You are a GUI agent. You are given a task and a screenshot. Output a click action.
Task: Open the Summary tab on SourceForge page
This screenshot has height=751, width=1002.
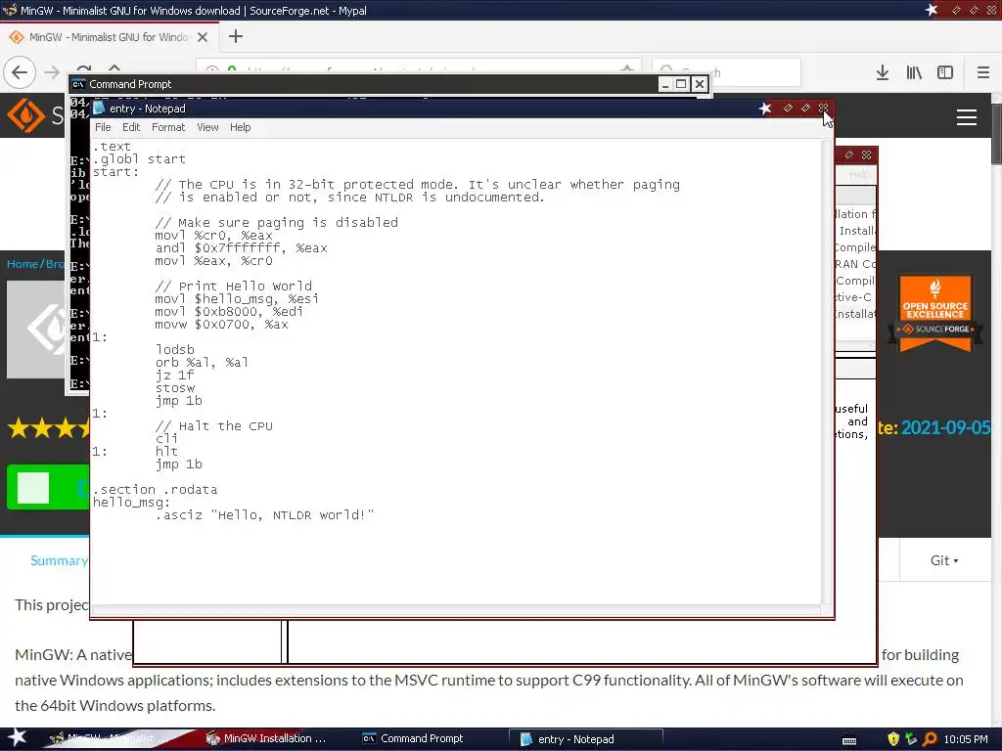[59, 560]
